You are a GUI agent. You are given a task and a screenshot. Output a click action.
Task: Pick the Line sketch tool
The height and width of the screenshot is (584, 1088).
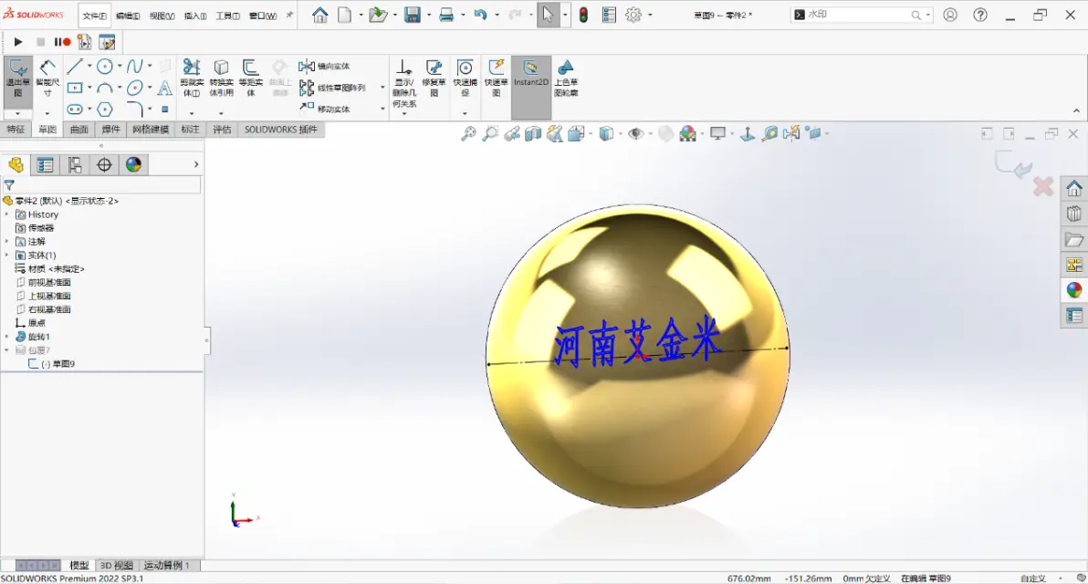point(74,66)
